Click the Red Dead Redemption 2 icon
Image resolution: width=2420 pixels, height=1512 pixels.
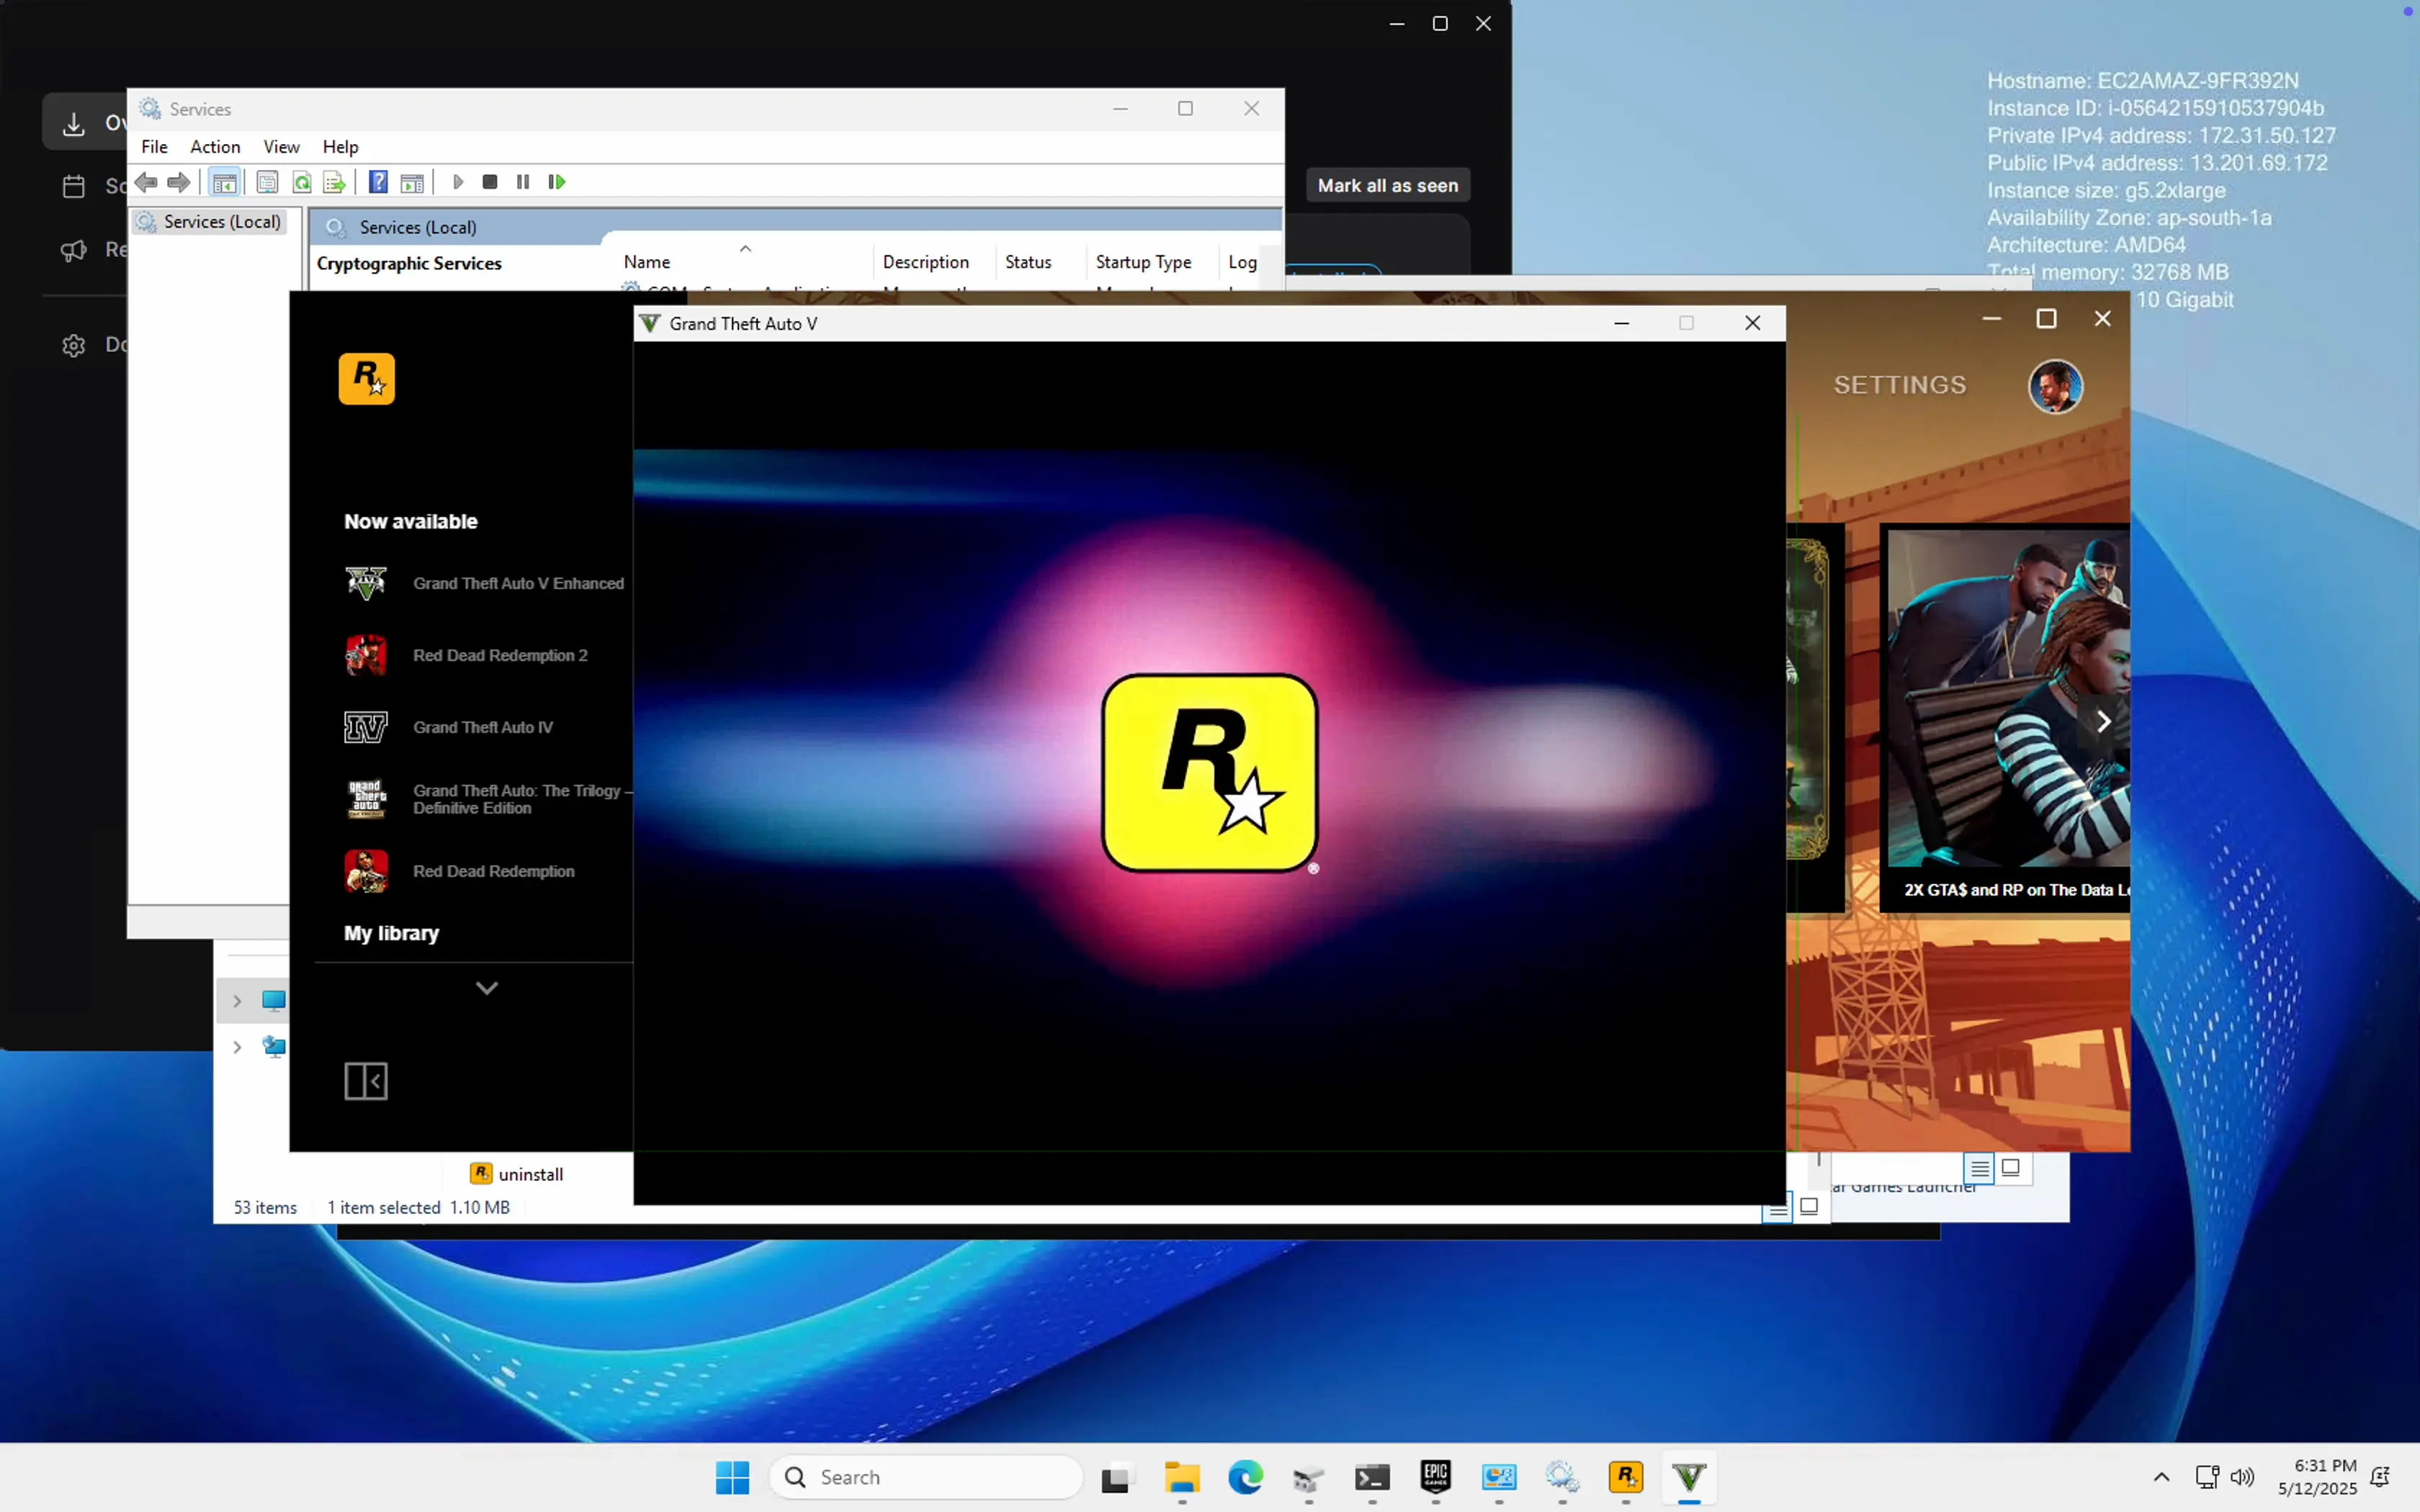[365, 655]
